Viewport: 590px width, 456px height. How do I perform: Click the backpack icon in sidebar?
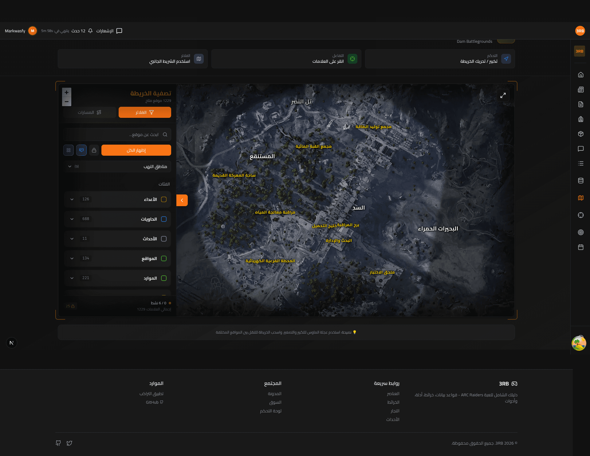point(580,119)
